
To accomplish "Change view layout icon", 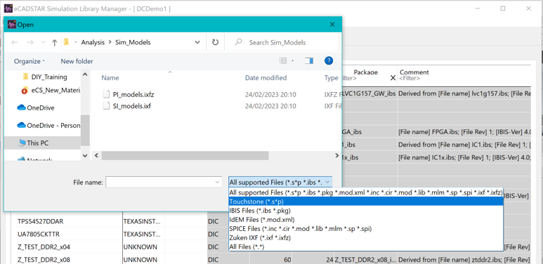I will click(283, 61).
